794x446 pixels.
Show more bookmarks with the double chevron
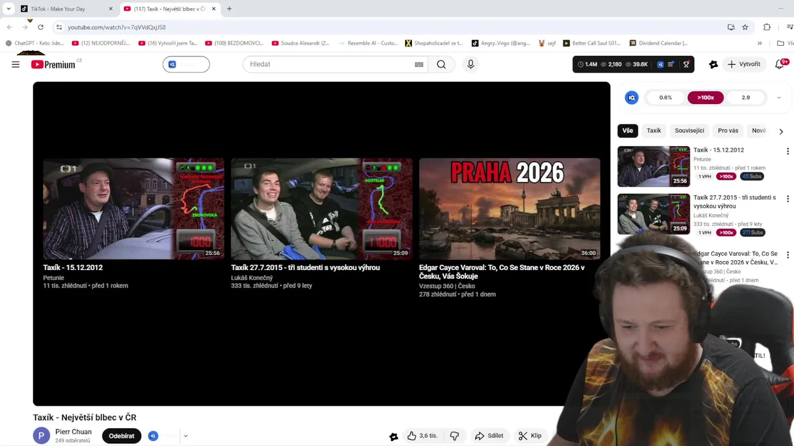point(759,43)
